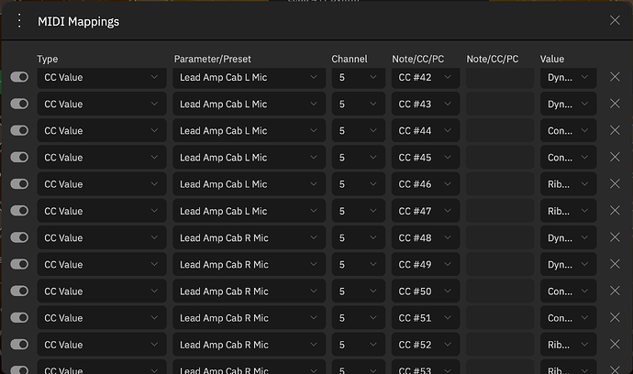Image resolution: width=633 pixels, height=374 pixels.
Task: Toggle the CC #43 mapping switch
Action: pyautogui.click(x=19, y=104)
